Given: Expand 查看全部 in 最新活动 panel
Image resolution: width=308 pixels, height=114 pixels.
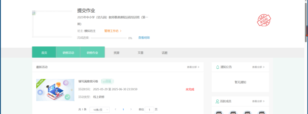Looking at the screenshot, I should click(x=193, y=67).
